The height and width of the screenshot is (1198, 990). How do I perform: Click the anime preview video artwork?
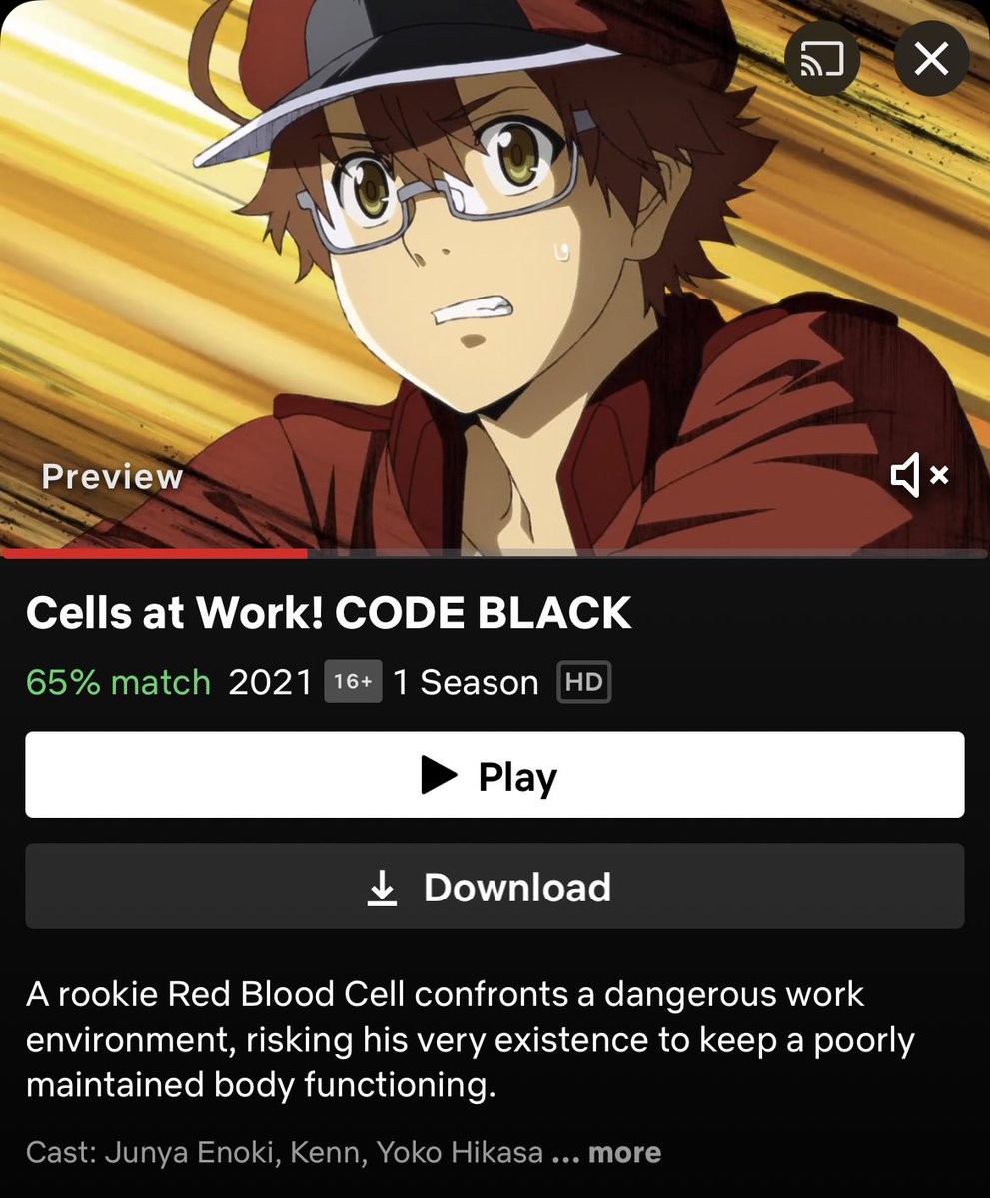click(x=495, y=275)
